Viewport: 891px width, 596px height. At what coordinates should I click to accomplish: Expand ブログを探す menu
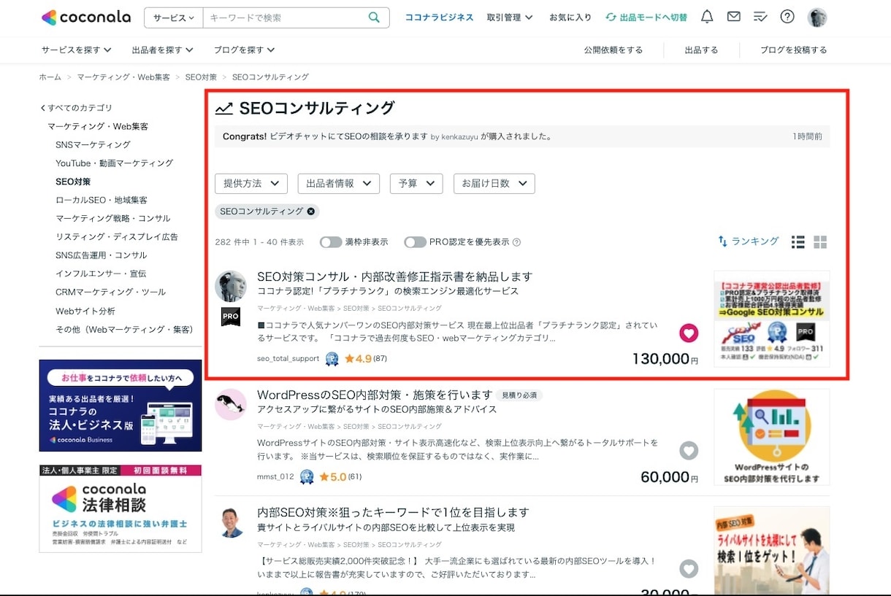point(245,50)
